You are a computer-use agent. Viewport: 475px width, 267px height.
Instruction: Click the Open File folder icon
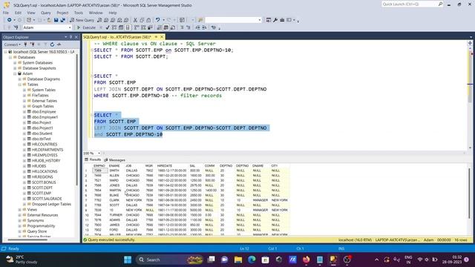click(x=49, y=20)
